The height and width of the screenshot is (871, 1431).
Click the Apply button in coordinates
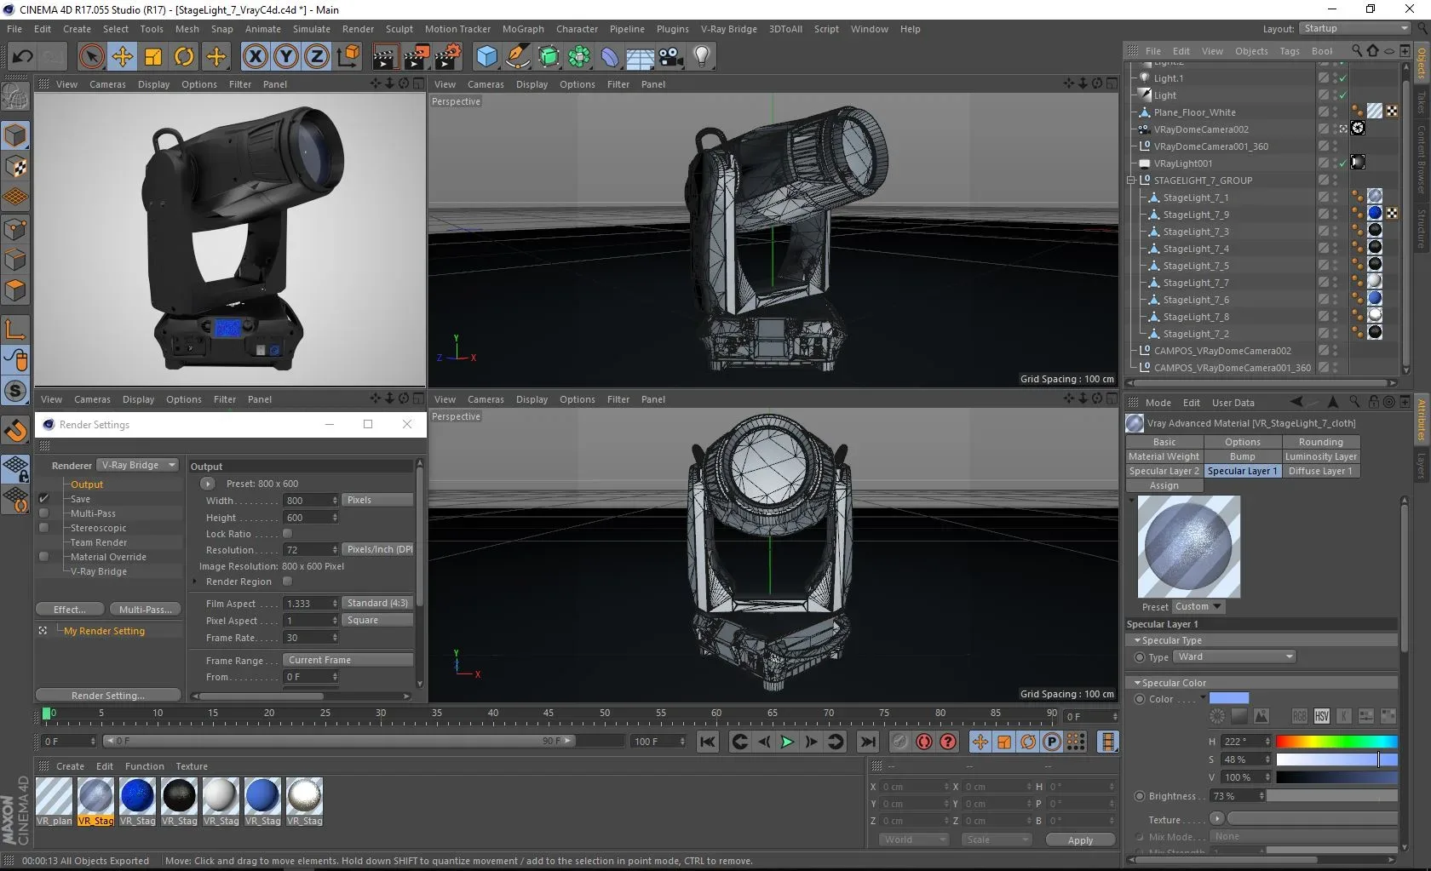pos(1080,840)
